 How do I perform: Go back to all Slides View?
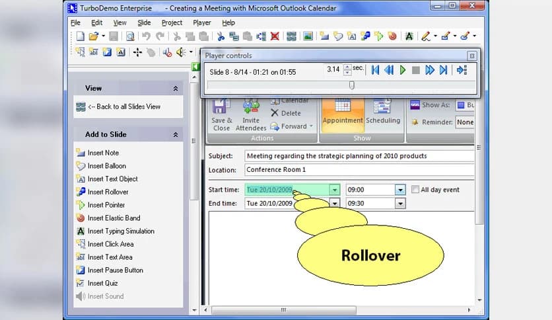pyautogui.click(x=118, y=106)
